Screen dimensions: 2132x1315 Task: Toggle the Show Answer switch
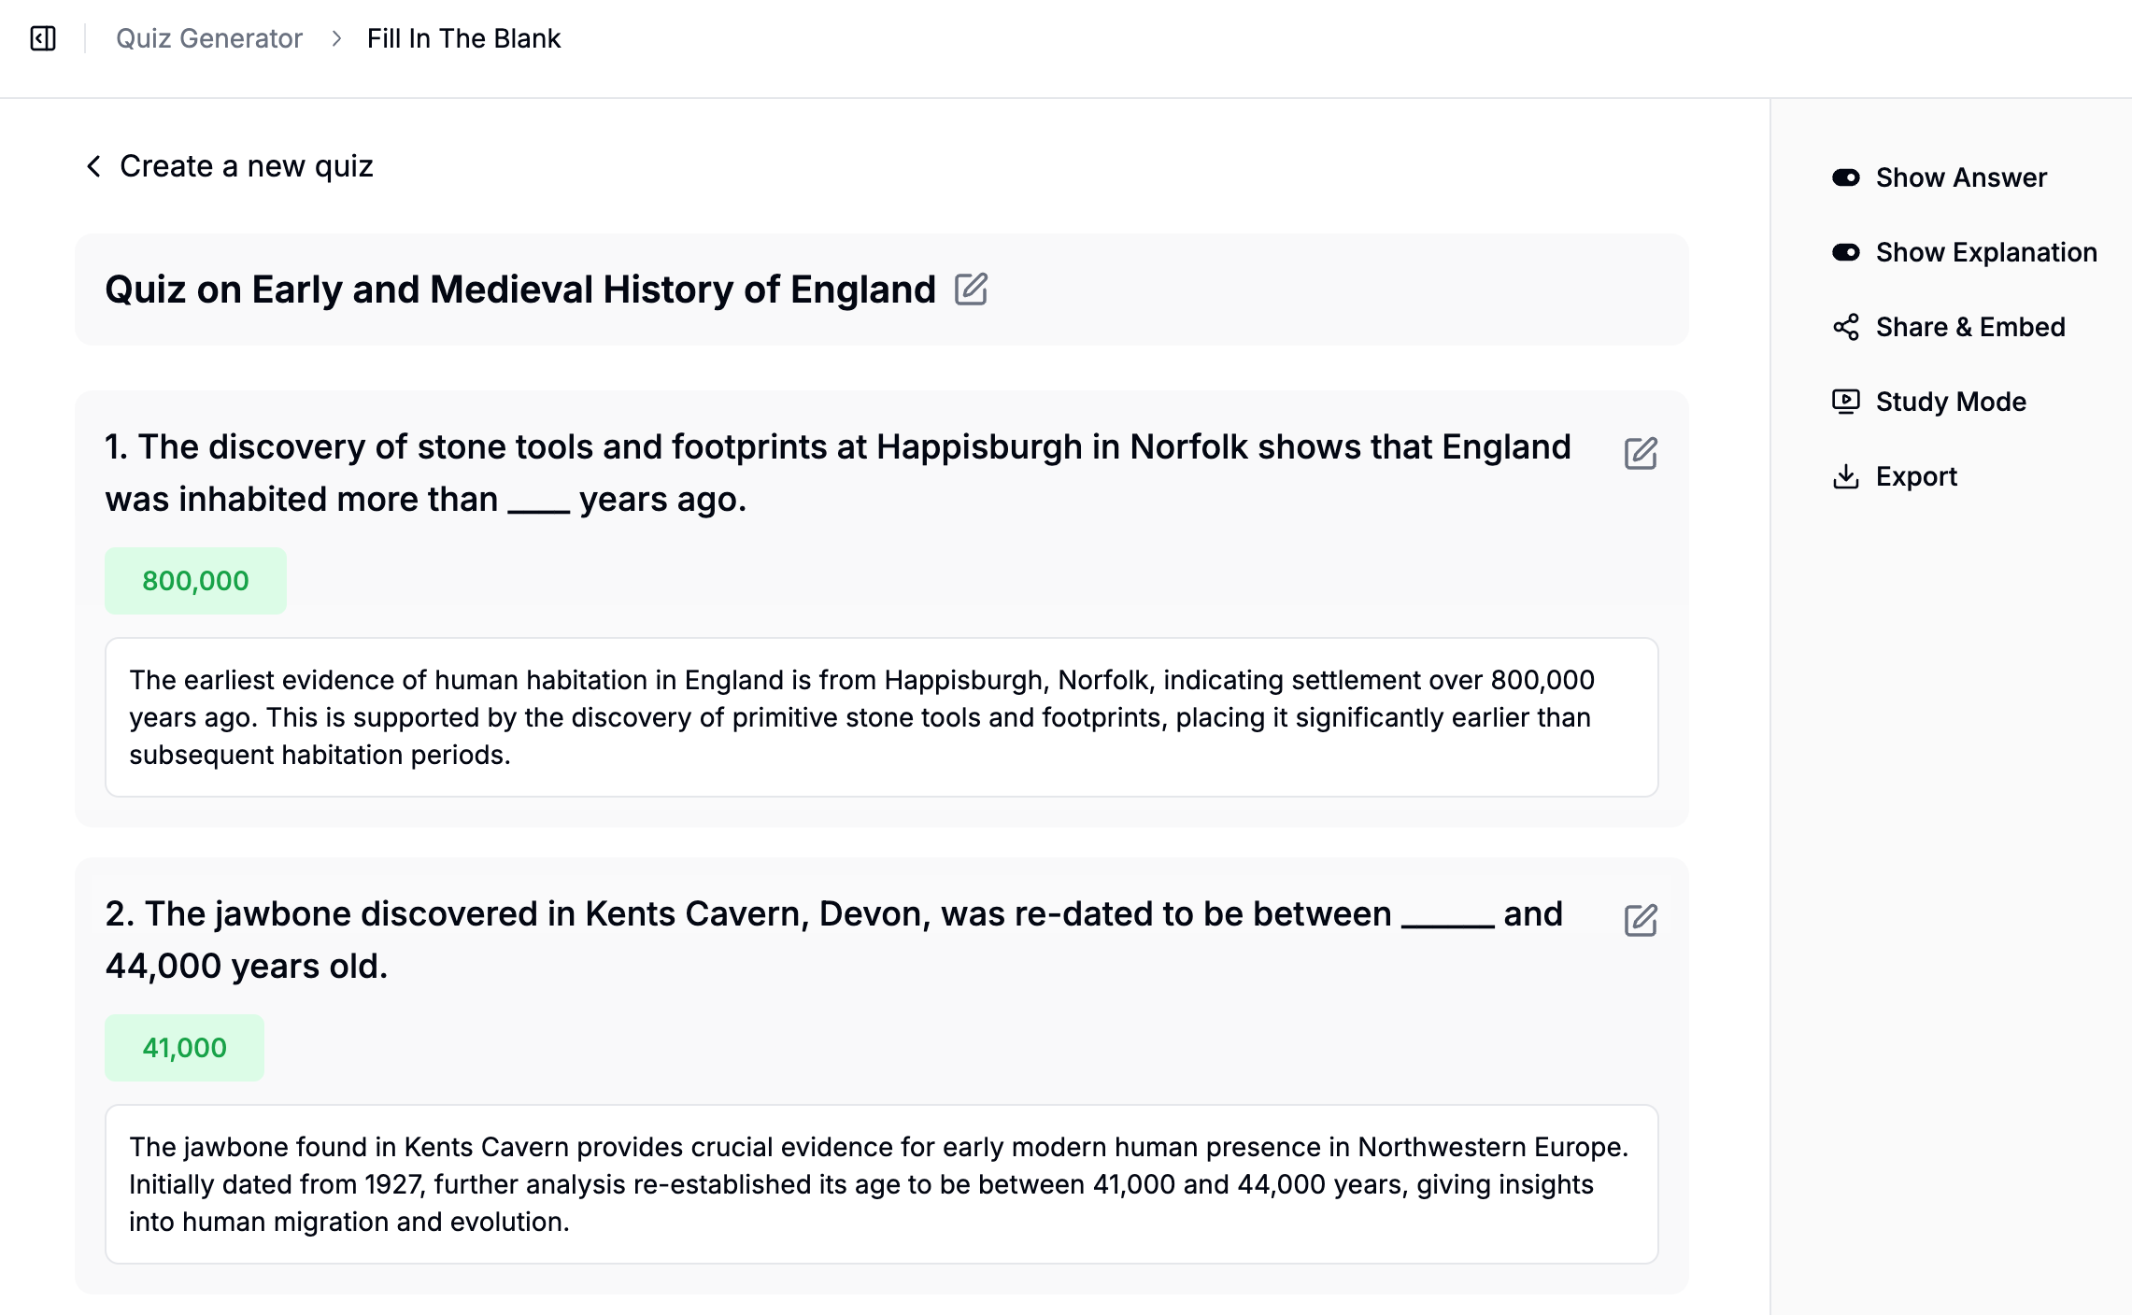1845,177
